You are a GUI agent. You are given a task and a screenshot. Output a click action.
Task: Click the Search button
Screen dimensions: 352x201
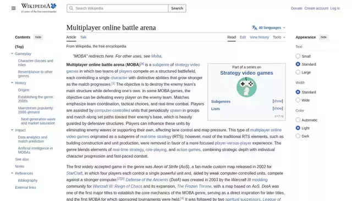177,8
